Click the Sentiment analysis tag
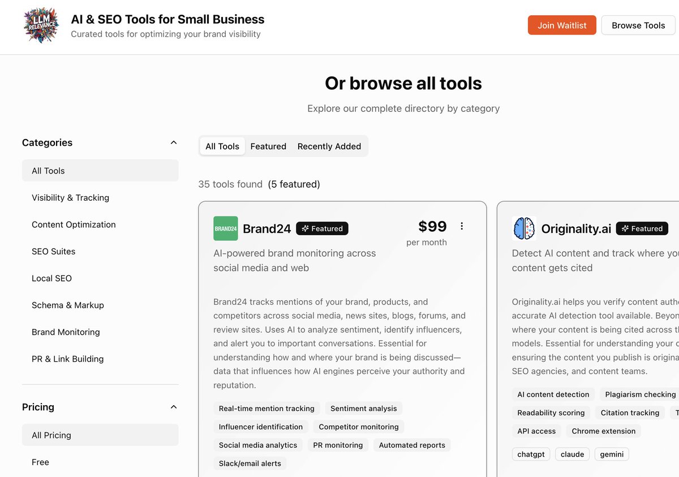The width and height of the screenshot is (679, 477). click(x=364, y=409)
